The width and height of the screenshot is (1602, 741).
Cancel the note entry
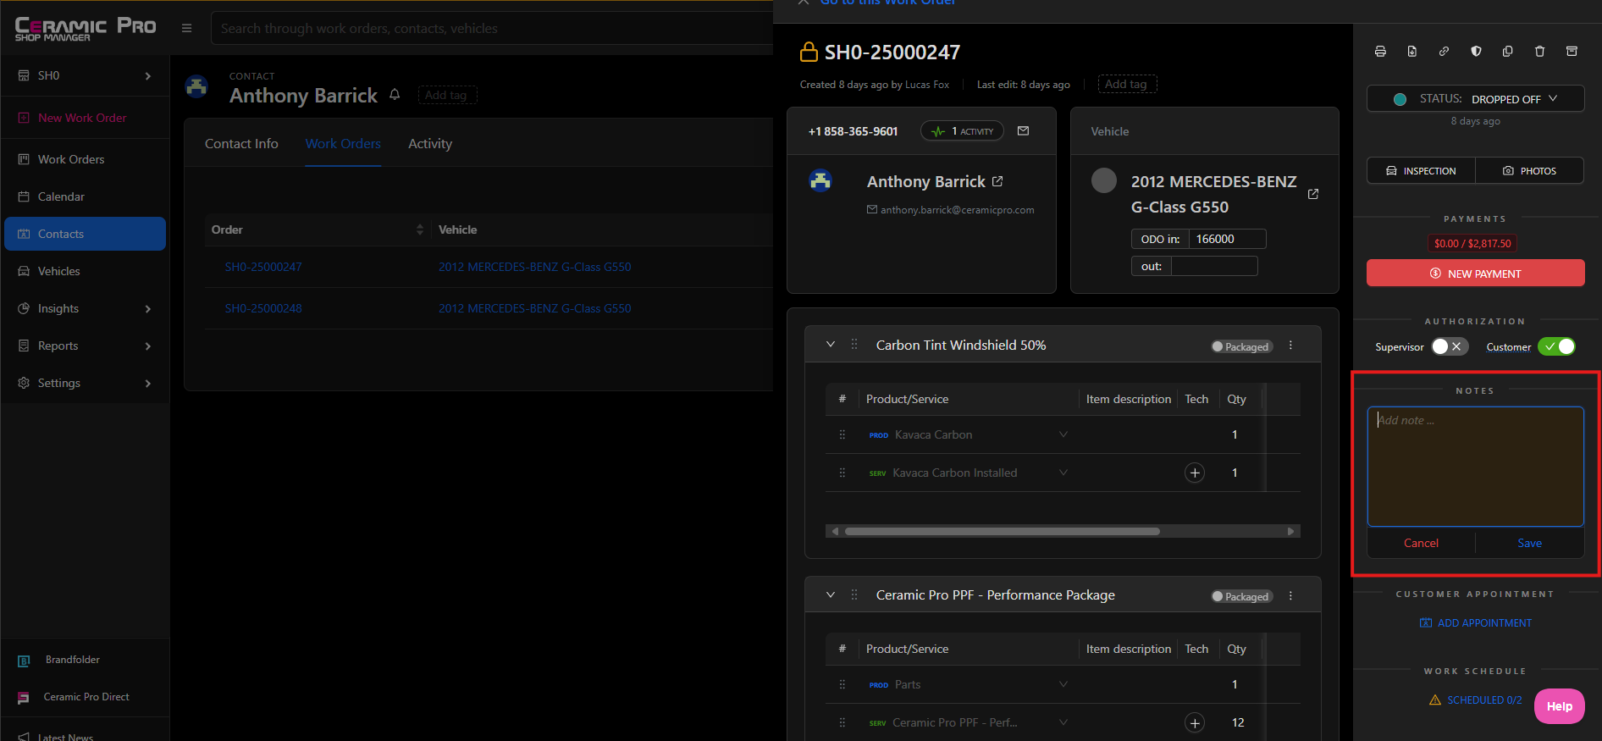click(1421, 543)
